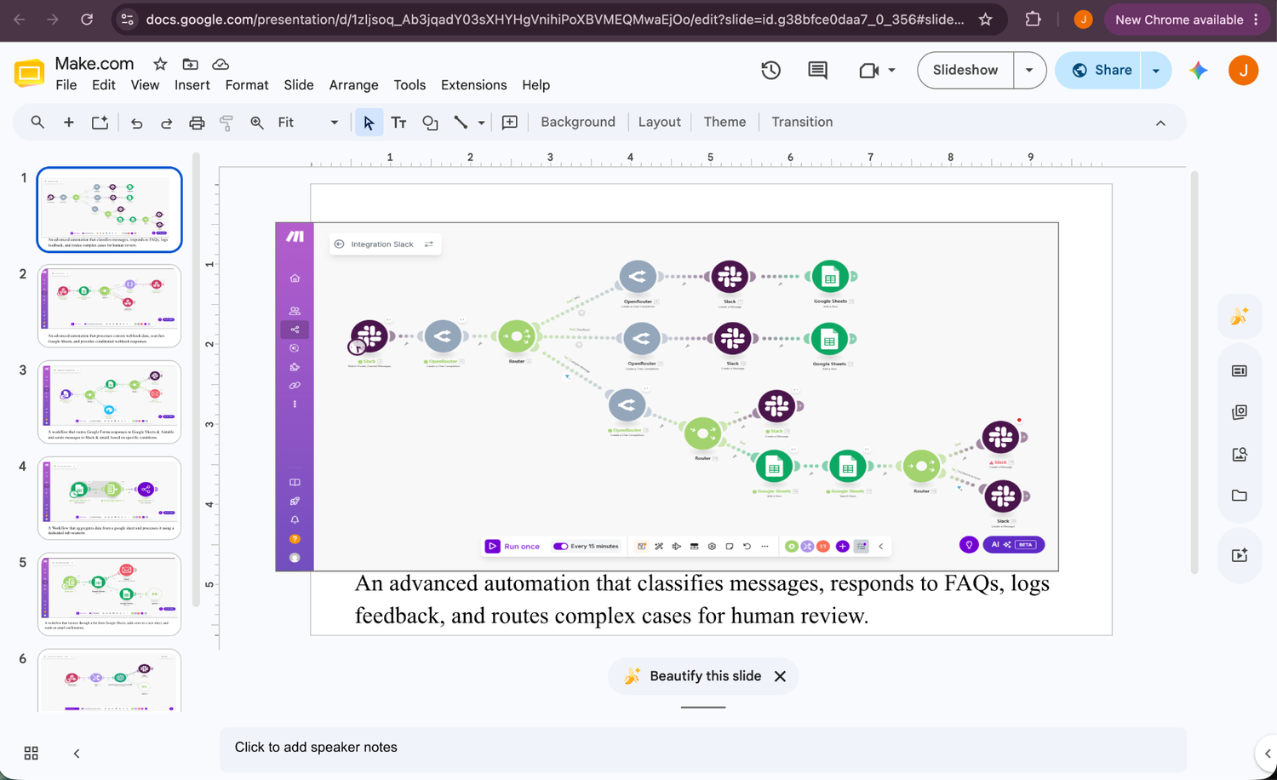Screen dimensions: 1277x780
Task: Open the Chrome extensions puzzle icon
Action: (1033, 19)
